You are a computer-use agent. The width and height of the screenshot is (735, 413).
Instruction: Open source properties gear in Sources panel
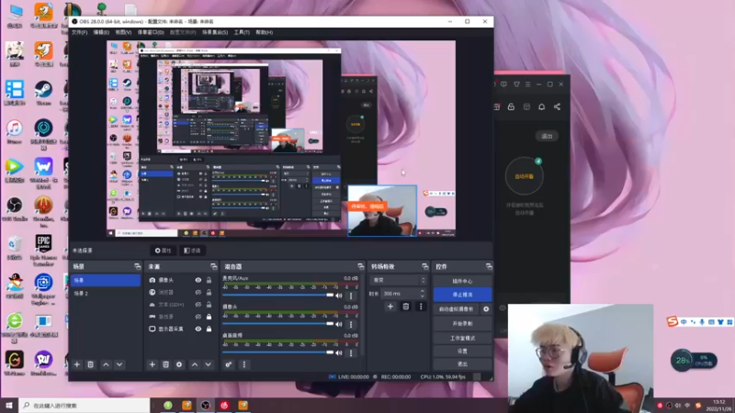point(179,364)
